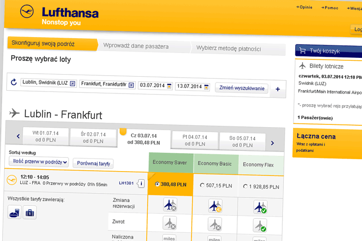Go to Skonfiguruj swoją podróż step
The image size is (362, 241).
(x=52, y=43)
